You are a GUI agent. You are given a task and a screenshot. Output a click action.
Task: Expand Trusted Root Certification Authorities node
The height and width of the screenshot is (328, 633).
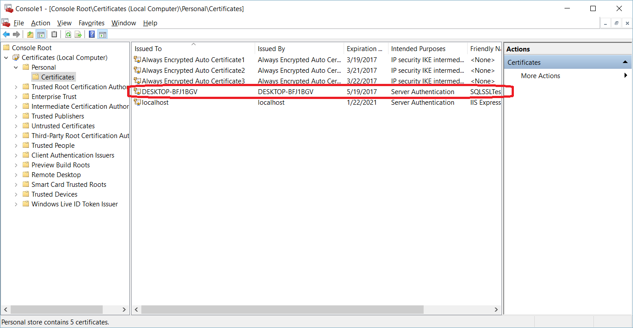tap(16, 87)
